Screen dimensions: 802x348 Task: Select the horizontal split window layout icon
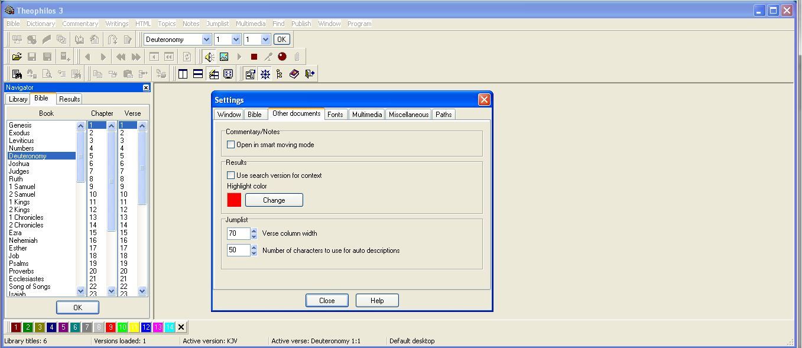tap(198, 74)
